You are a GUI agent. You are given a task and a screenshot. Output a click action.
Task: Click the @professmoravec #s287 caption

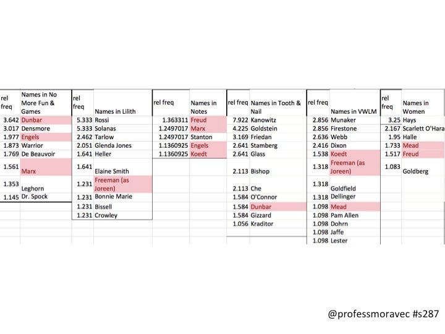[383, 314]
